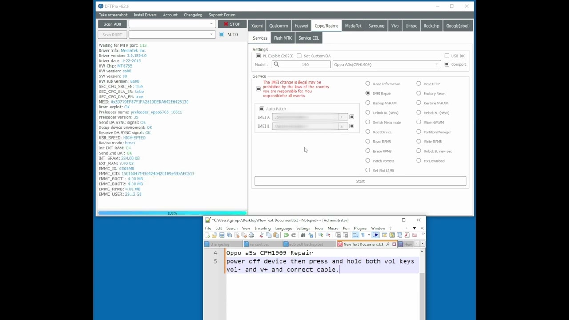Click the left tab scroll arrow in Notepad++

(417, 244)
